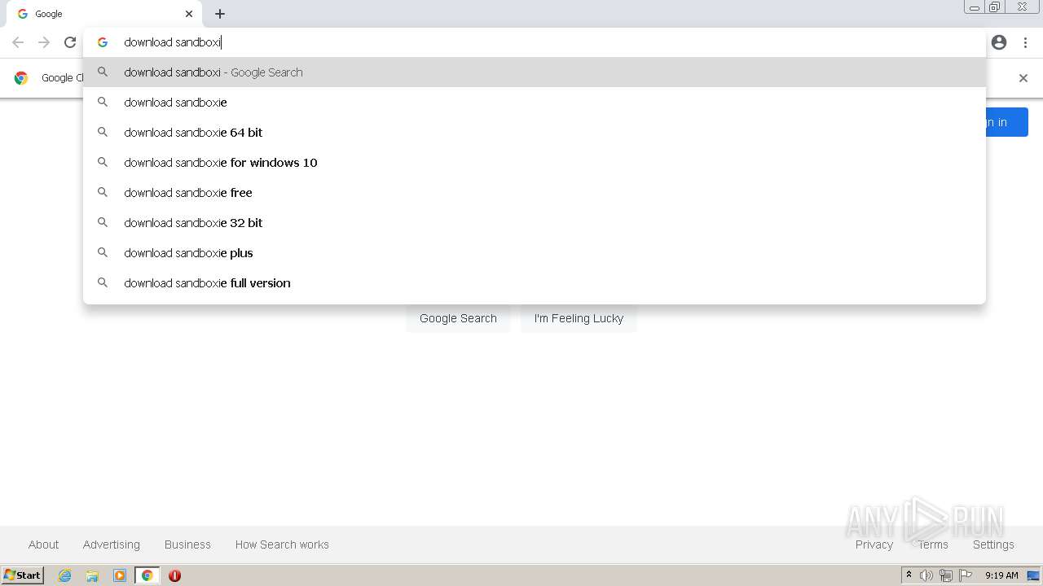The width and height of the screenshot is (1043, 586).
Task: Choose 'download sandboxie plus' suggestion
Action: 535,253
